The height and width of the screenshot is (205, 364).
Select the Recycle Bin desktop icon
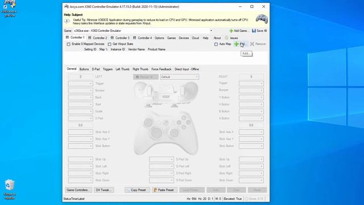point(10,190)
